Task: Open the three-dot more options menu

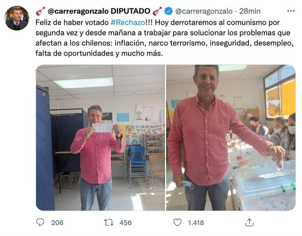Action: 291,11
